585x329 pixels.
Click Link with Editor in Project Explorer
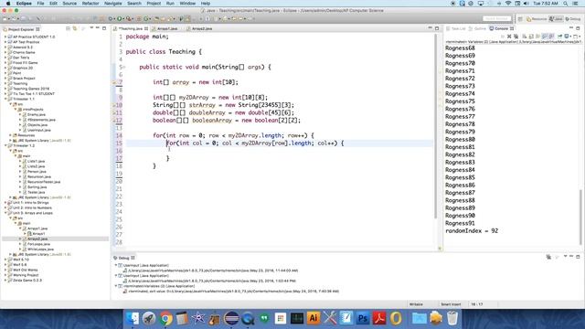75,28
